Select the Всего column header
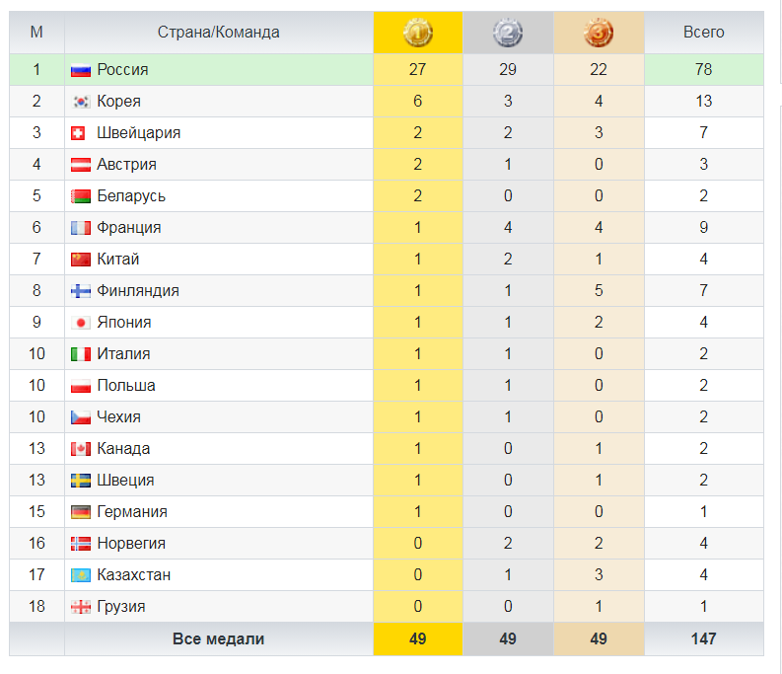The image size is (782, 674). (704, 33)
